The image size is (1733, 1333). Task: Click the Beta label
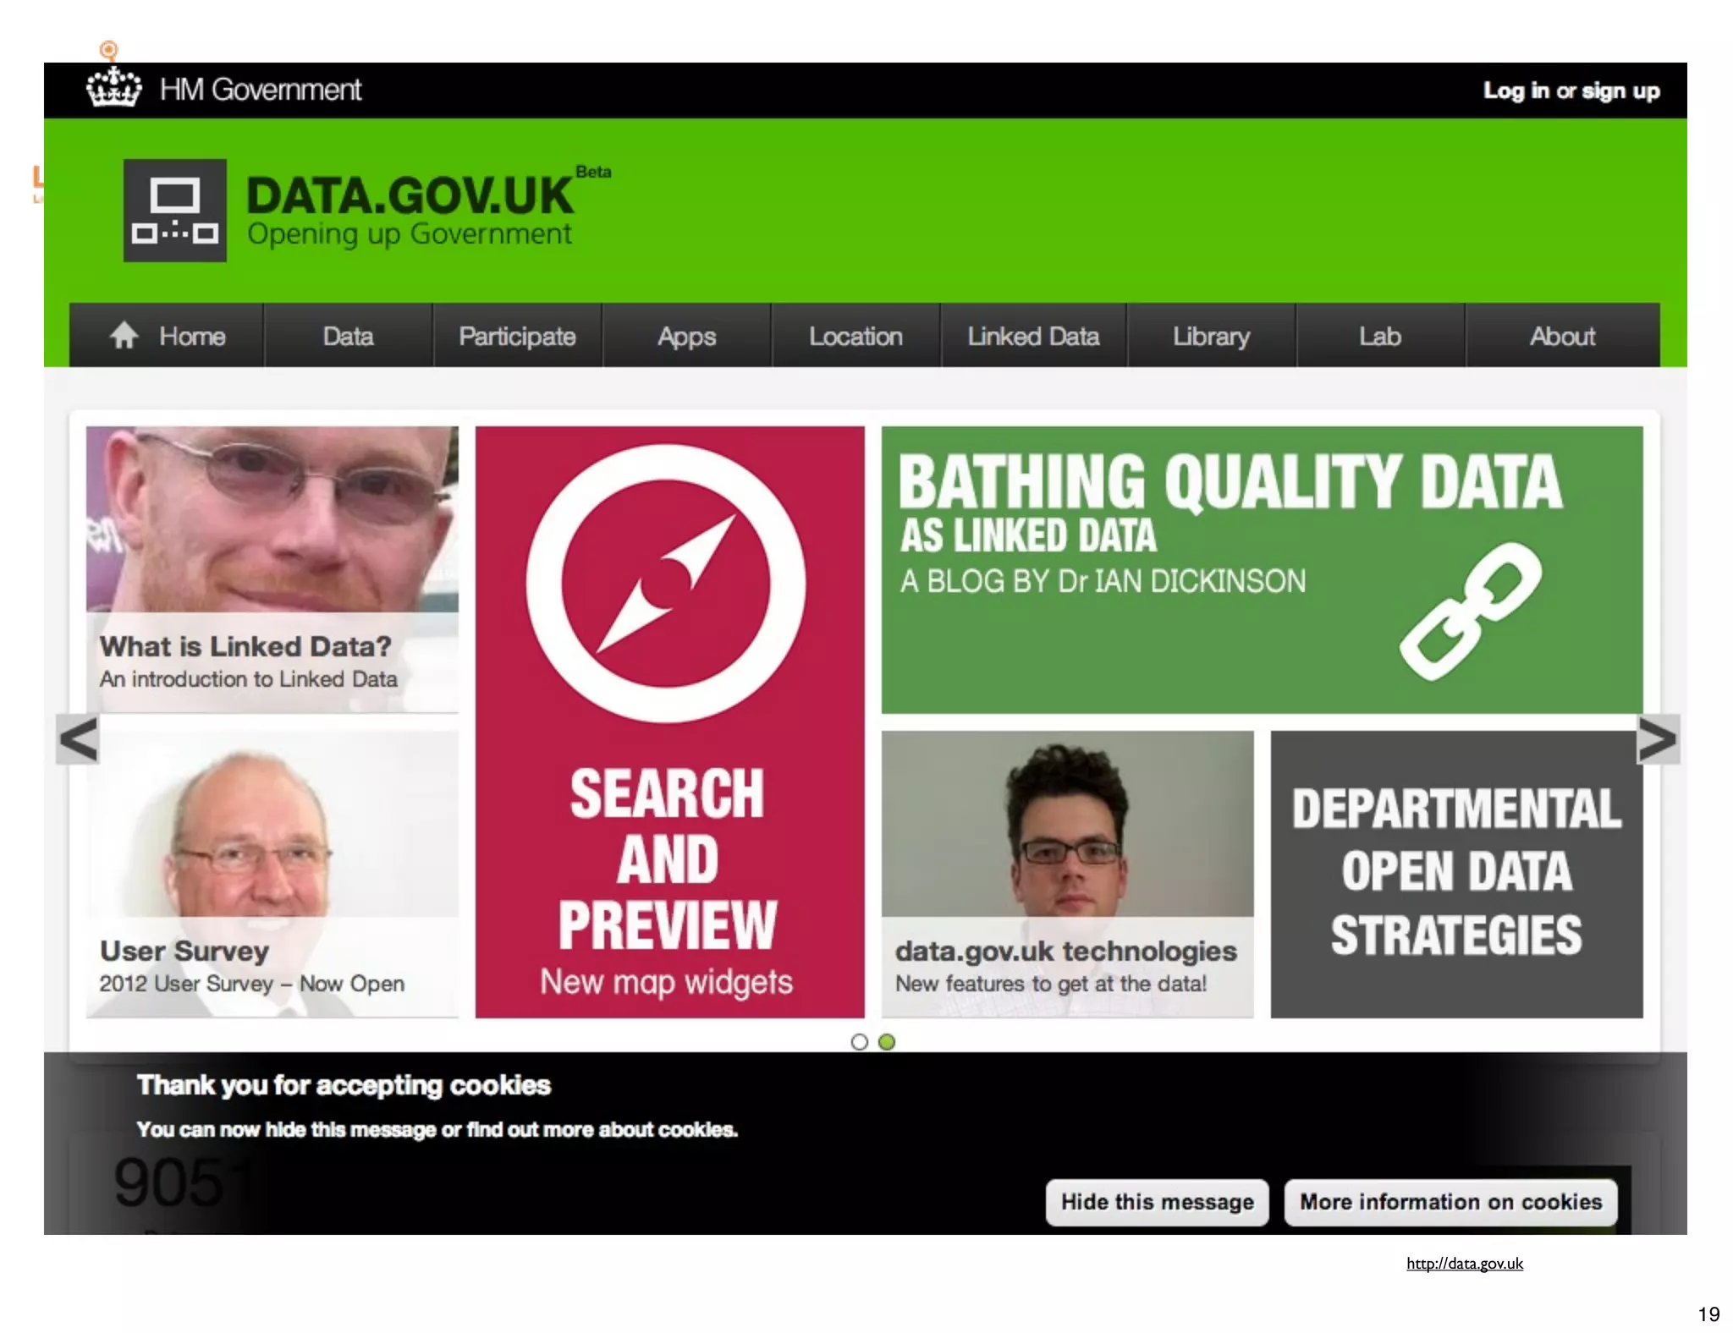pos(593,172)
